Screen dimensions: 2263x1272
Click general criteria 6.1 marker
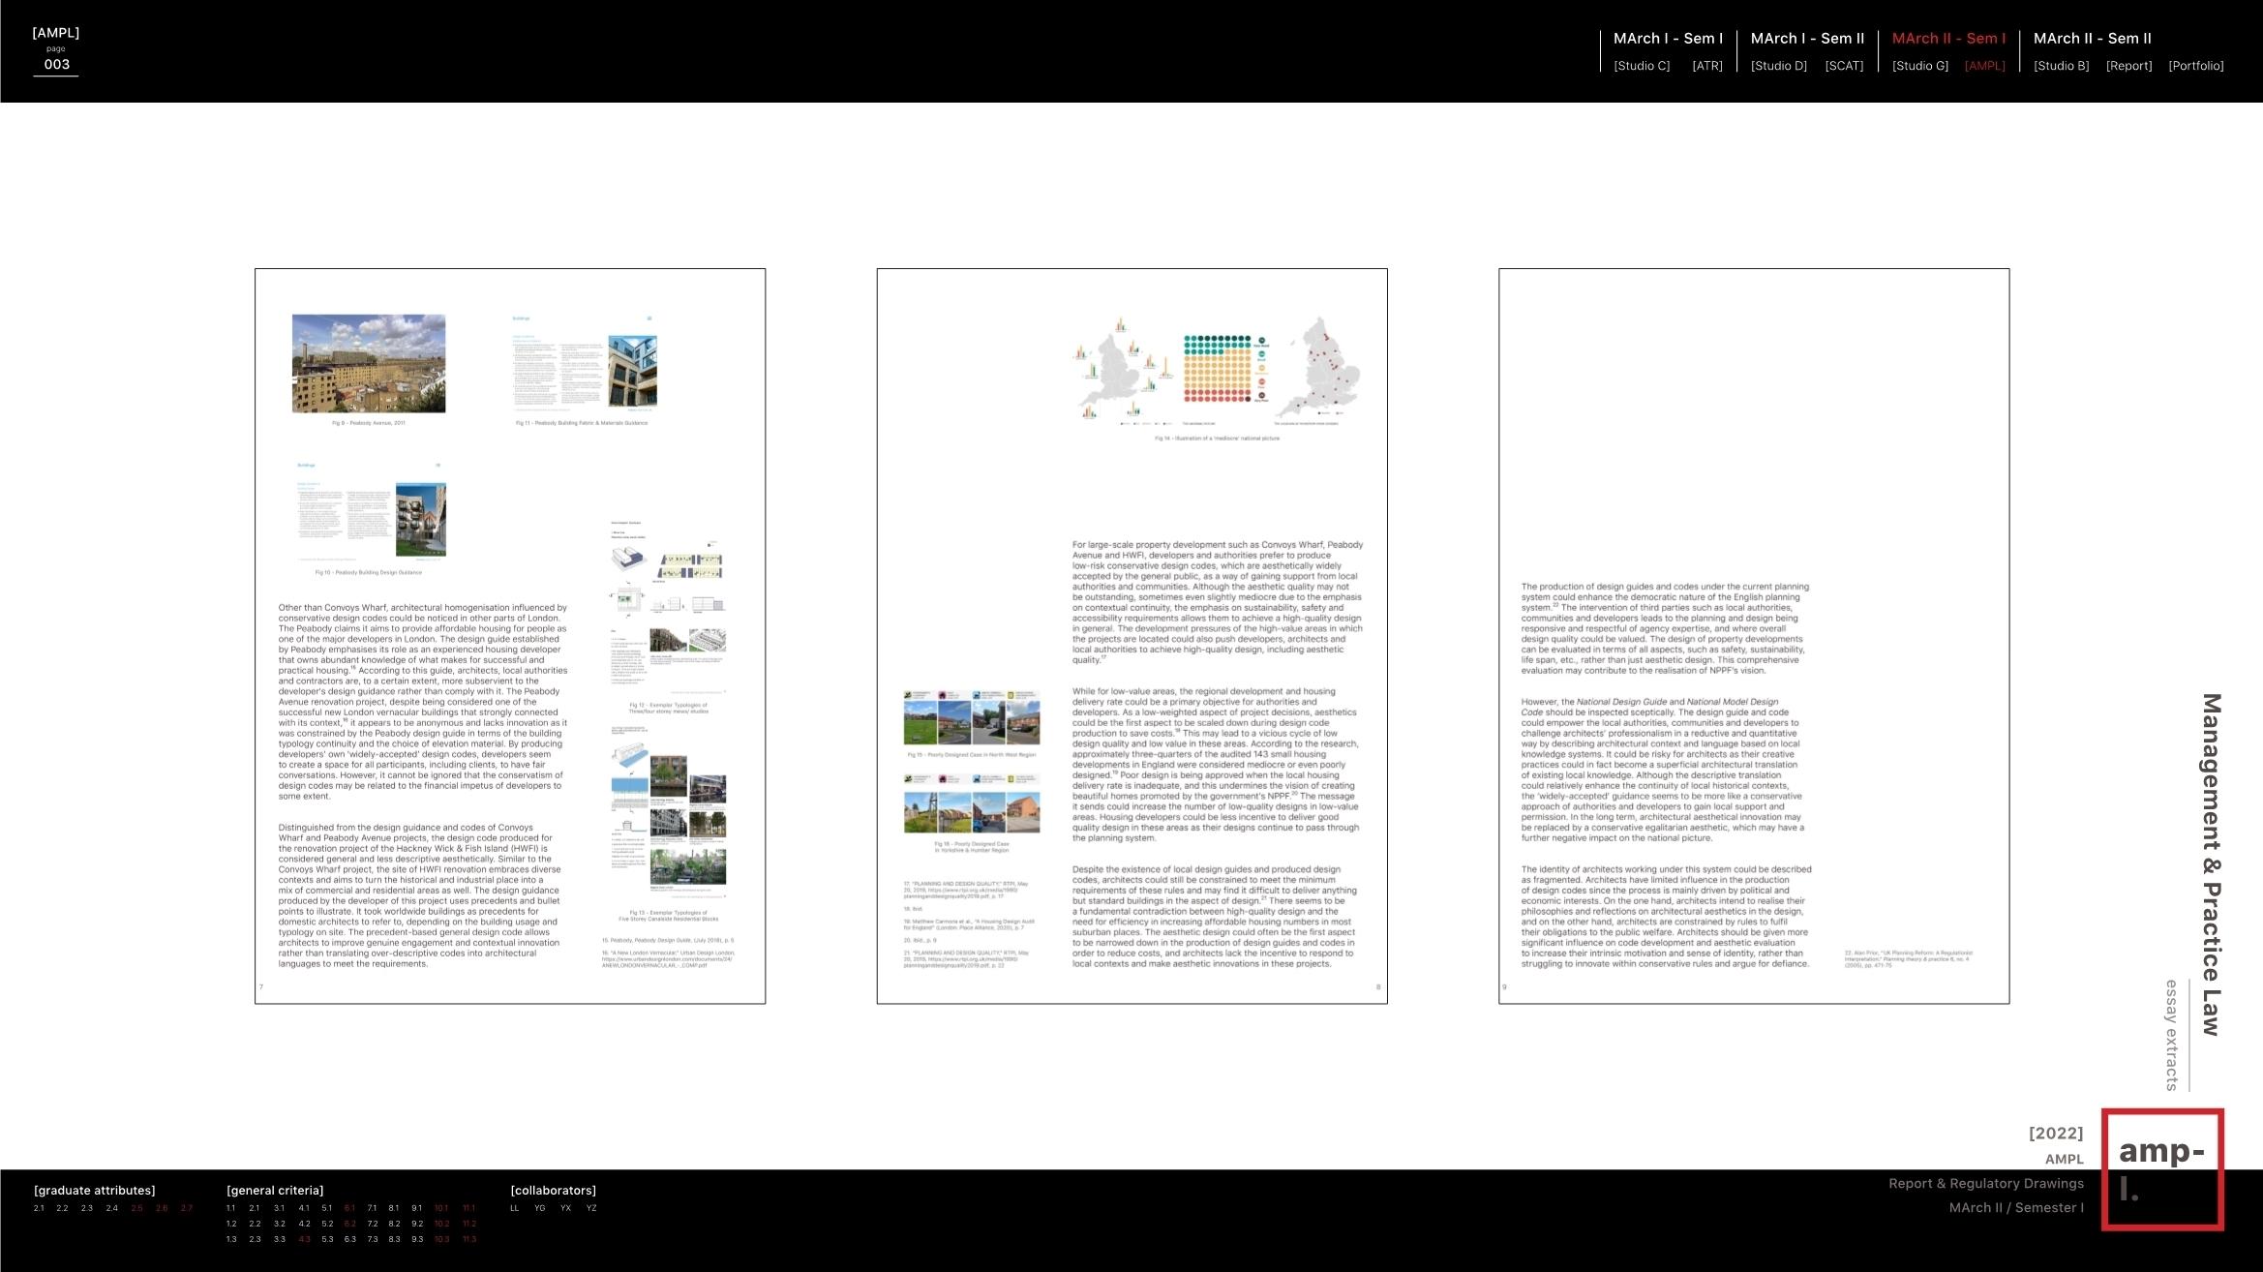point(349,1208)
